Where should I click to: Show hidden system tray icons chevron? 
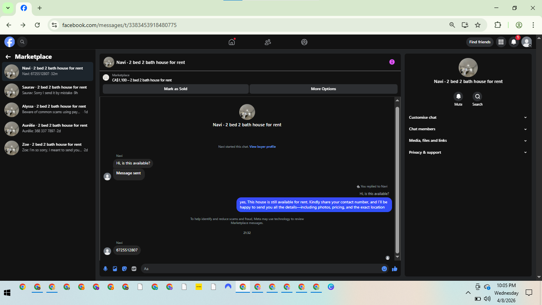pos(468,293)
